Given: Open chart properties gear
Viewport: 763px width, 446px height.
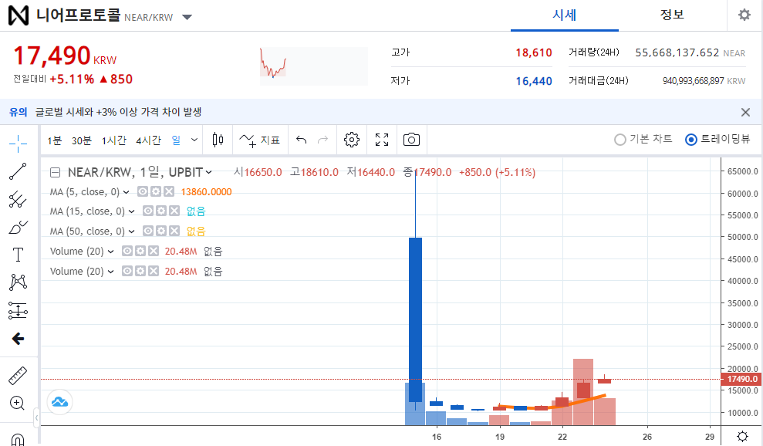Looking at the screenshot, I should coord(351,140).
